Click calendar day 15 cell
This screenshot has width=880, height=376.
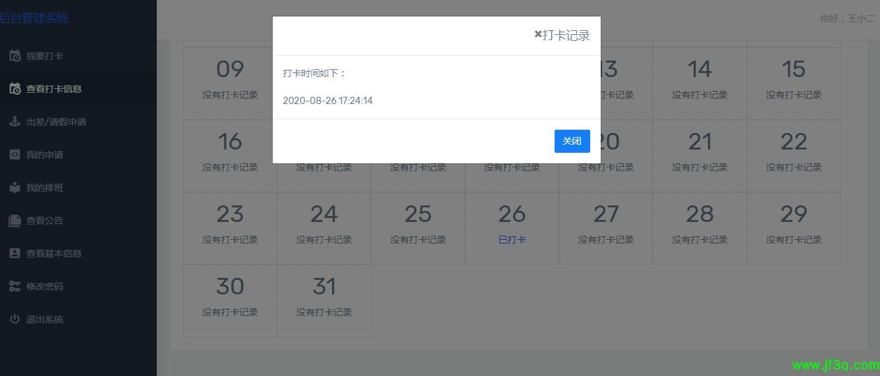[794, 83]
